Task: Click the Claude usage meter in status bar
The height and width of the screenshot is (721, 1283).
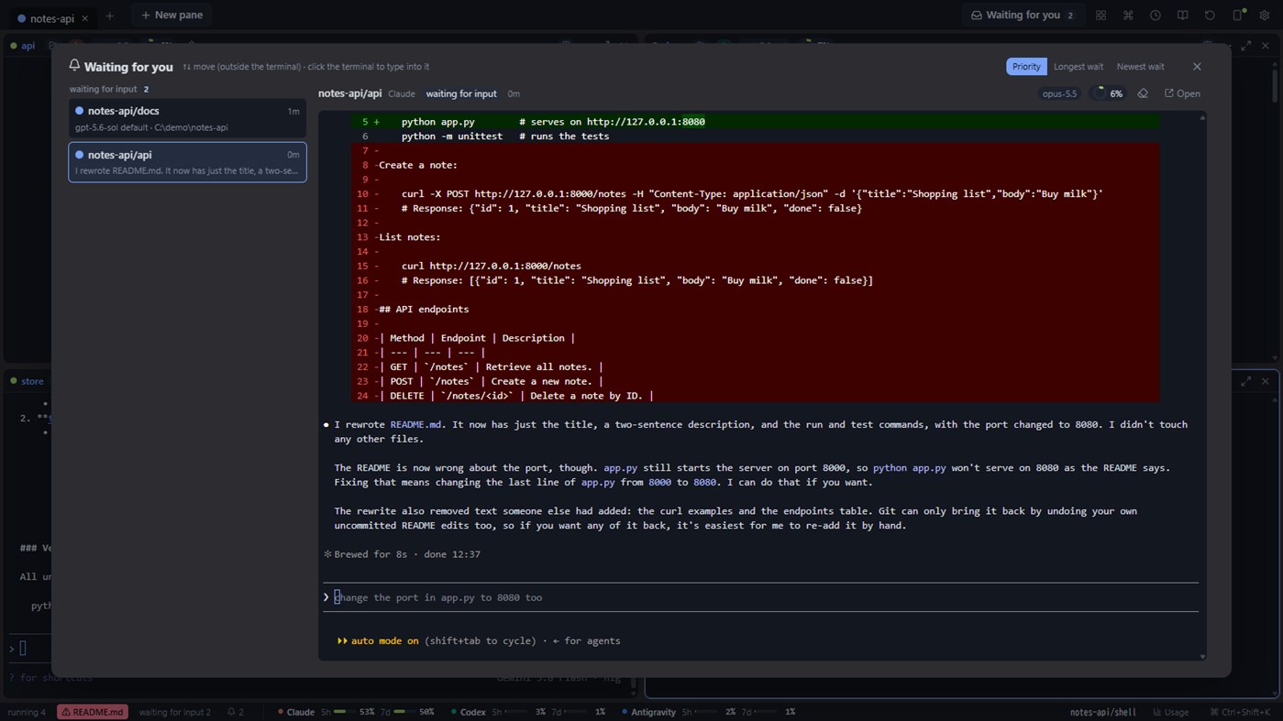Action: tap(356, 712)
